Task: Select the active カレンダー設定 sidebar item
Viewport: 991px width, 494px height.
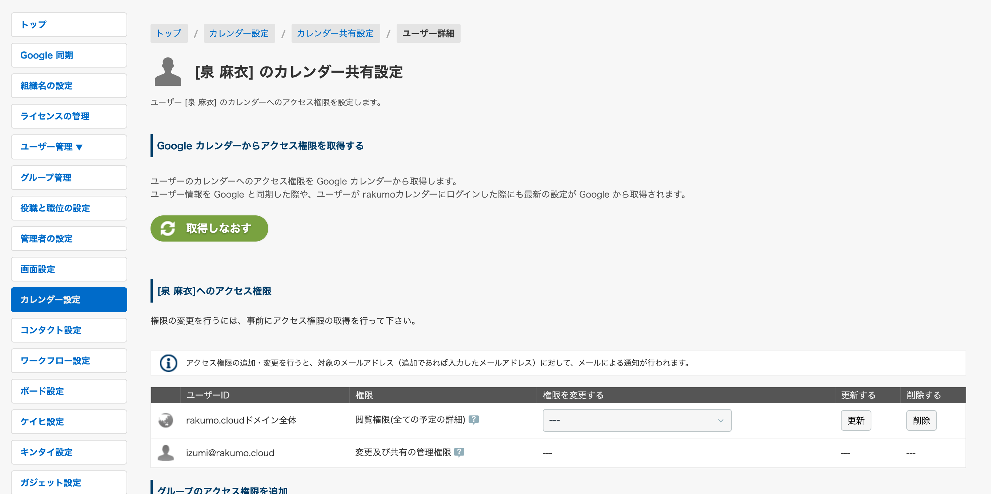Action: pyautogui.click(x=69, y=299)
